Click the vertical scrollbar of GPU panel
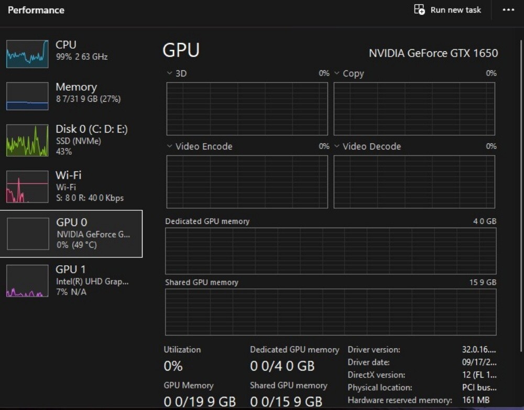The image size is (524, 410). (521, 196)
